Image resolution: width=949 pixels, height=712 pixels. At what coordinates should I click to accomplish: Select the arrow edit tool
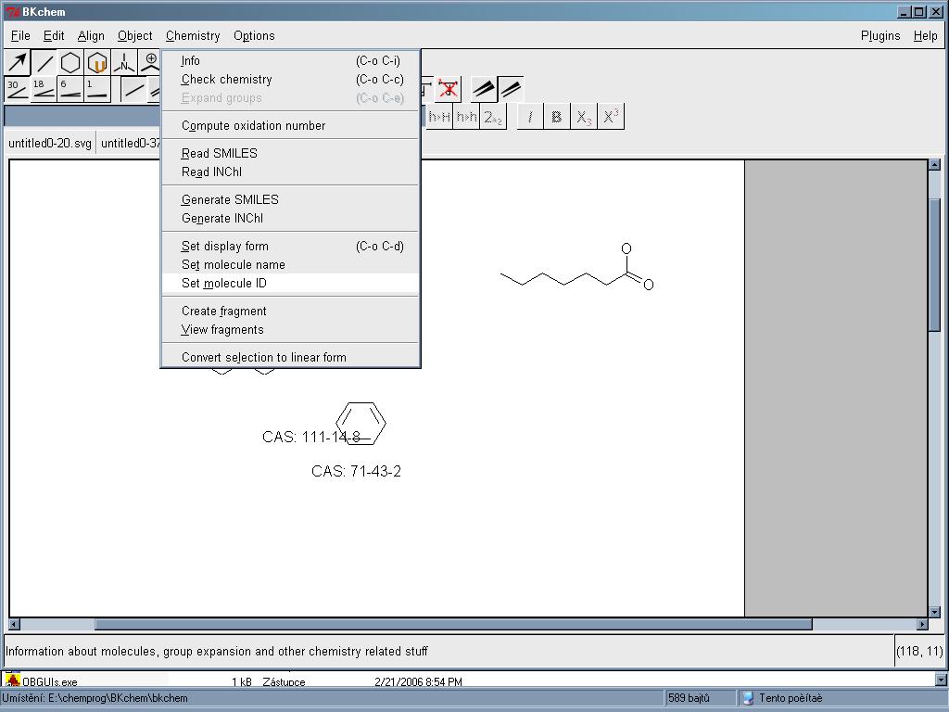pyautogui.click(x=18, y=62)
